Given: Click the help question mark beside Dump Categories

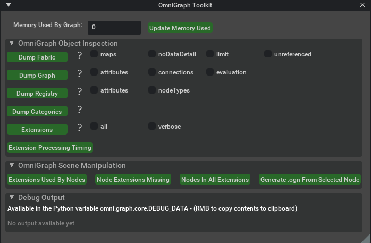Looking at the screenshot, I should 80,110.
